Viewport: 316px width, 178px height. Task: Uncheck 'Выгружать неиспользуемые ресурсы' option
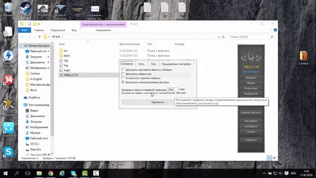(x=123, y=82)
